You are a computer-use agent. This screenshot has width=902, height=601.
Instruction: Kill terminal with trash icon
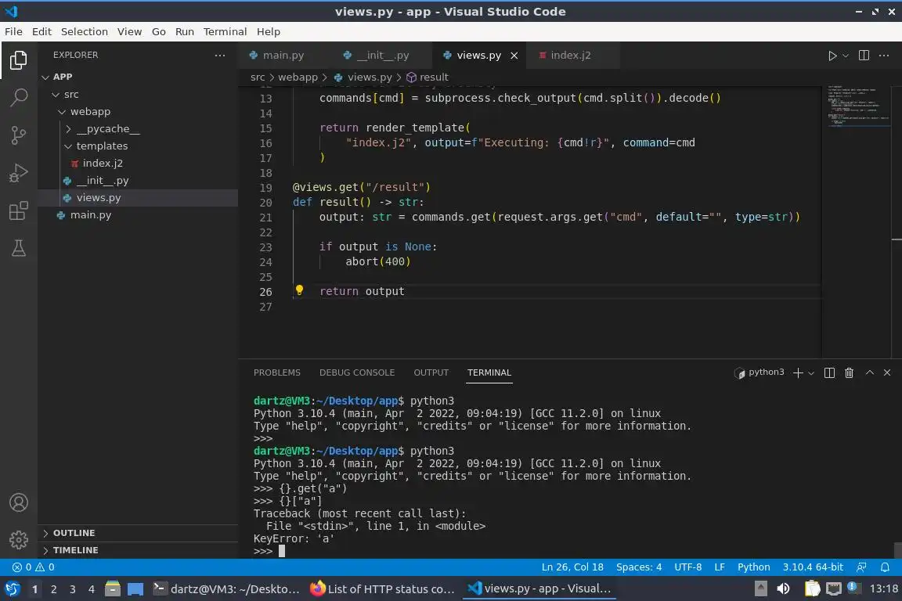[849, 372]
